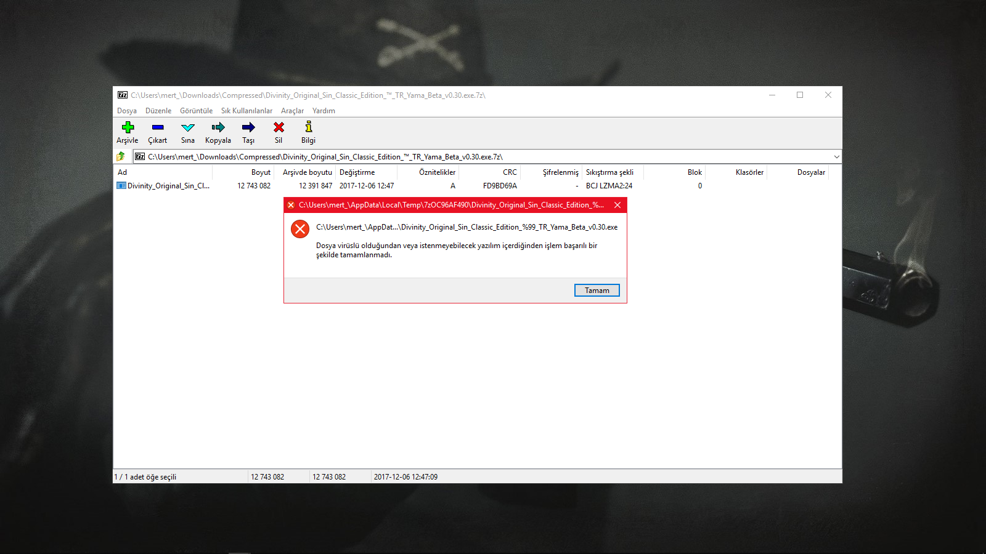Maximize the 7-Zip window

[x=800, y=95]
